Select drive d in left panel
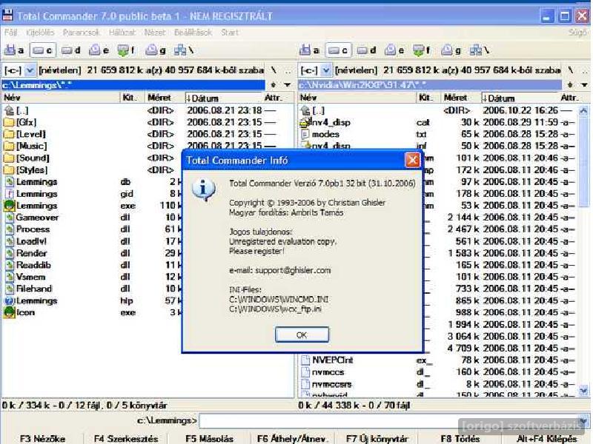 pos(71,50)
